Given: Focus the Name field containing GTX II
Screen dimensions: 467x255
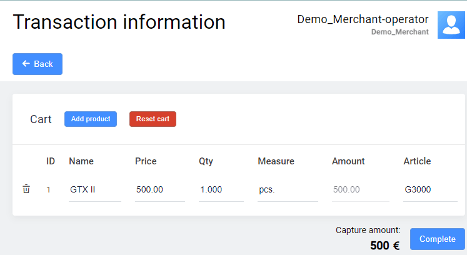Looking at the screenshot, I should [x=94, y=189].
